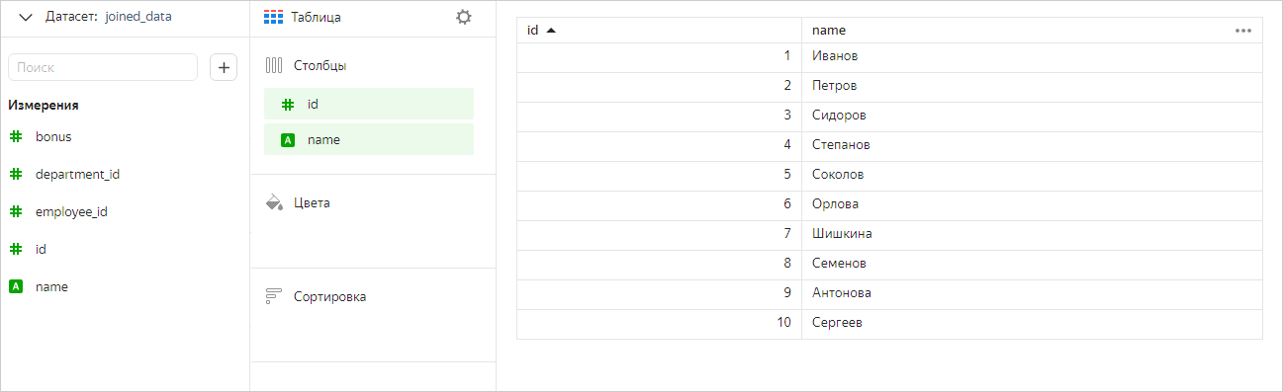1283x392 pixels.
Task: Click the Таблица chart type icon
Action: point(274,18)
